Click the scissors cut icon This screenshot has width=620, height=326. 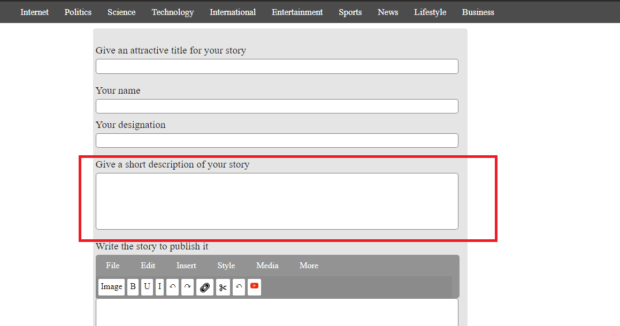point(223,287)
